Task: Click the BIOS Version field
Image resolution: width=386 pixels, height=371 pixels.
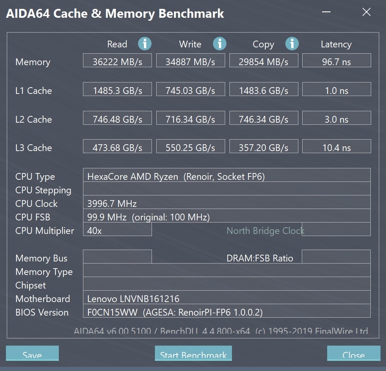Action: (x=227, y=311)
